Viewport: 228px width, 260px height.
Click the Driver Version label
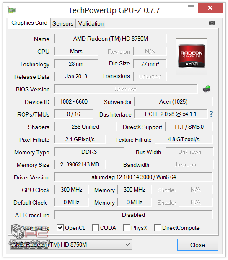(32, 177)
